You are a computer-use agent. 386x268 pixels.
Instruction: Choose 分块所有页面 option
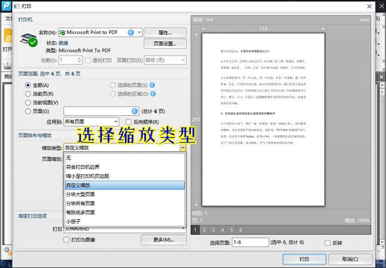click(124, 203)
